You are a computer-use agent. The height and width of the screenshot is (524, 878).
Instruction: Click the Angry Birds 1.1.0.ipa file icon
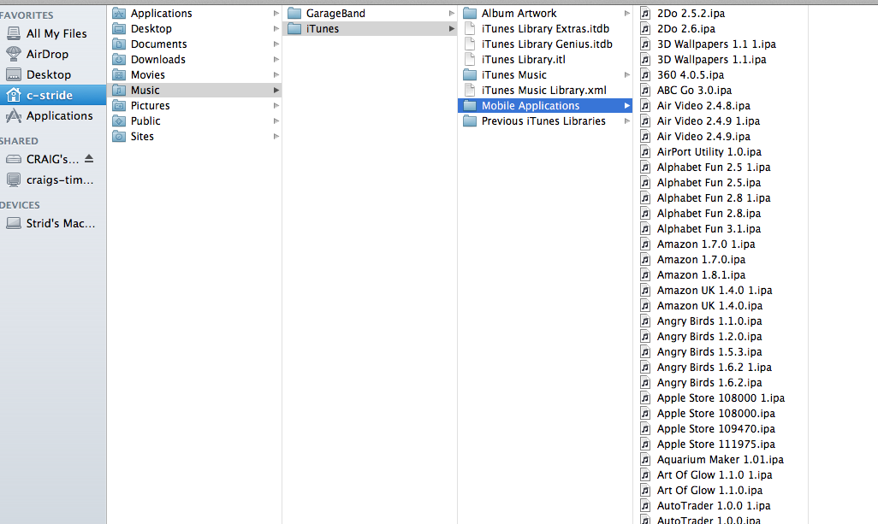[x=645, y=321]
